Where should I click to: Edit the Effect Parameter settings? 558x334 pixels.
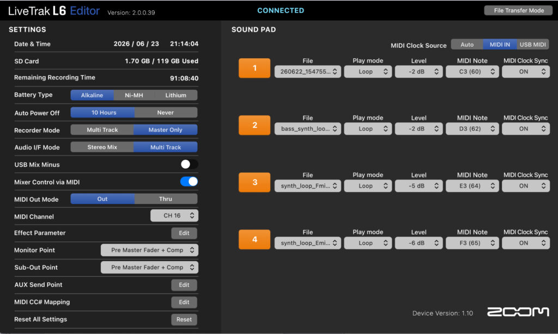tap(184, 233)
